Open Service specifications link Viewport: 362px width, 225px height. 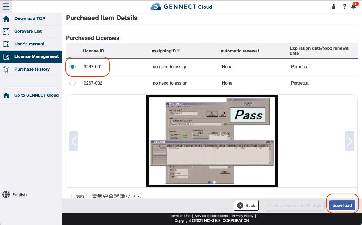pos(211,216)
